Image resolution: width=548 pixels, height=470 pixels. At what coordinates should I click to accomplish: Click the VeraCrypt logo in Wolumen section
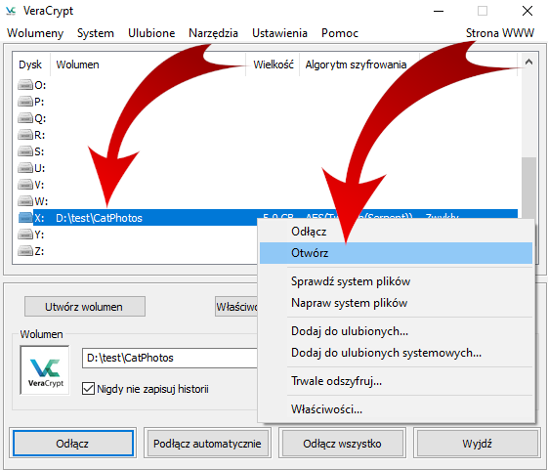click(45, 370)
